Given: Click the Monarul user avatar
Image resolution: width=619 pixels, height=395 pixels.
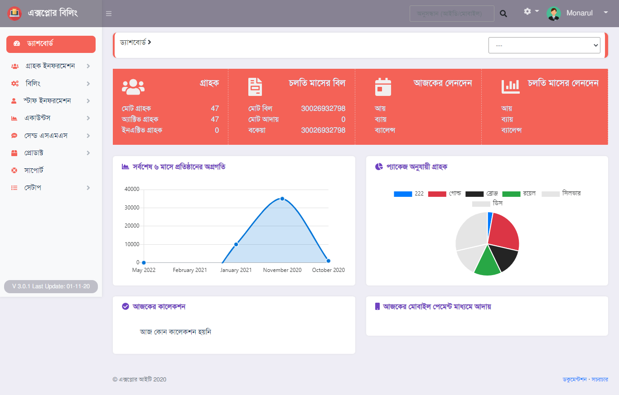Looking at the screenshot, I should pyautogui.click(x=554, y=13).
